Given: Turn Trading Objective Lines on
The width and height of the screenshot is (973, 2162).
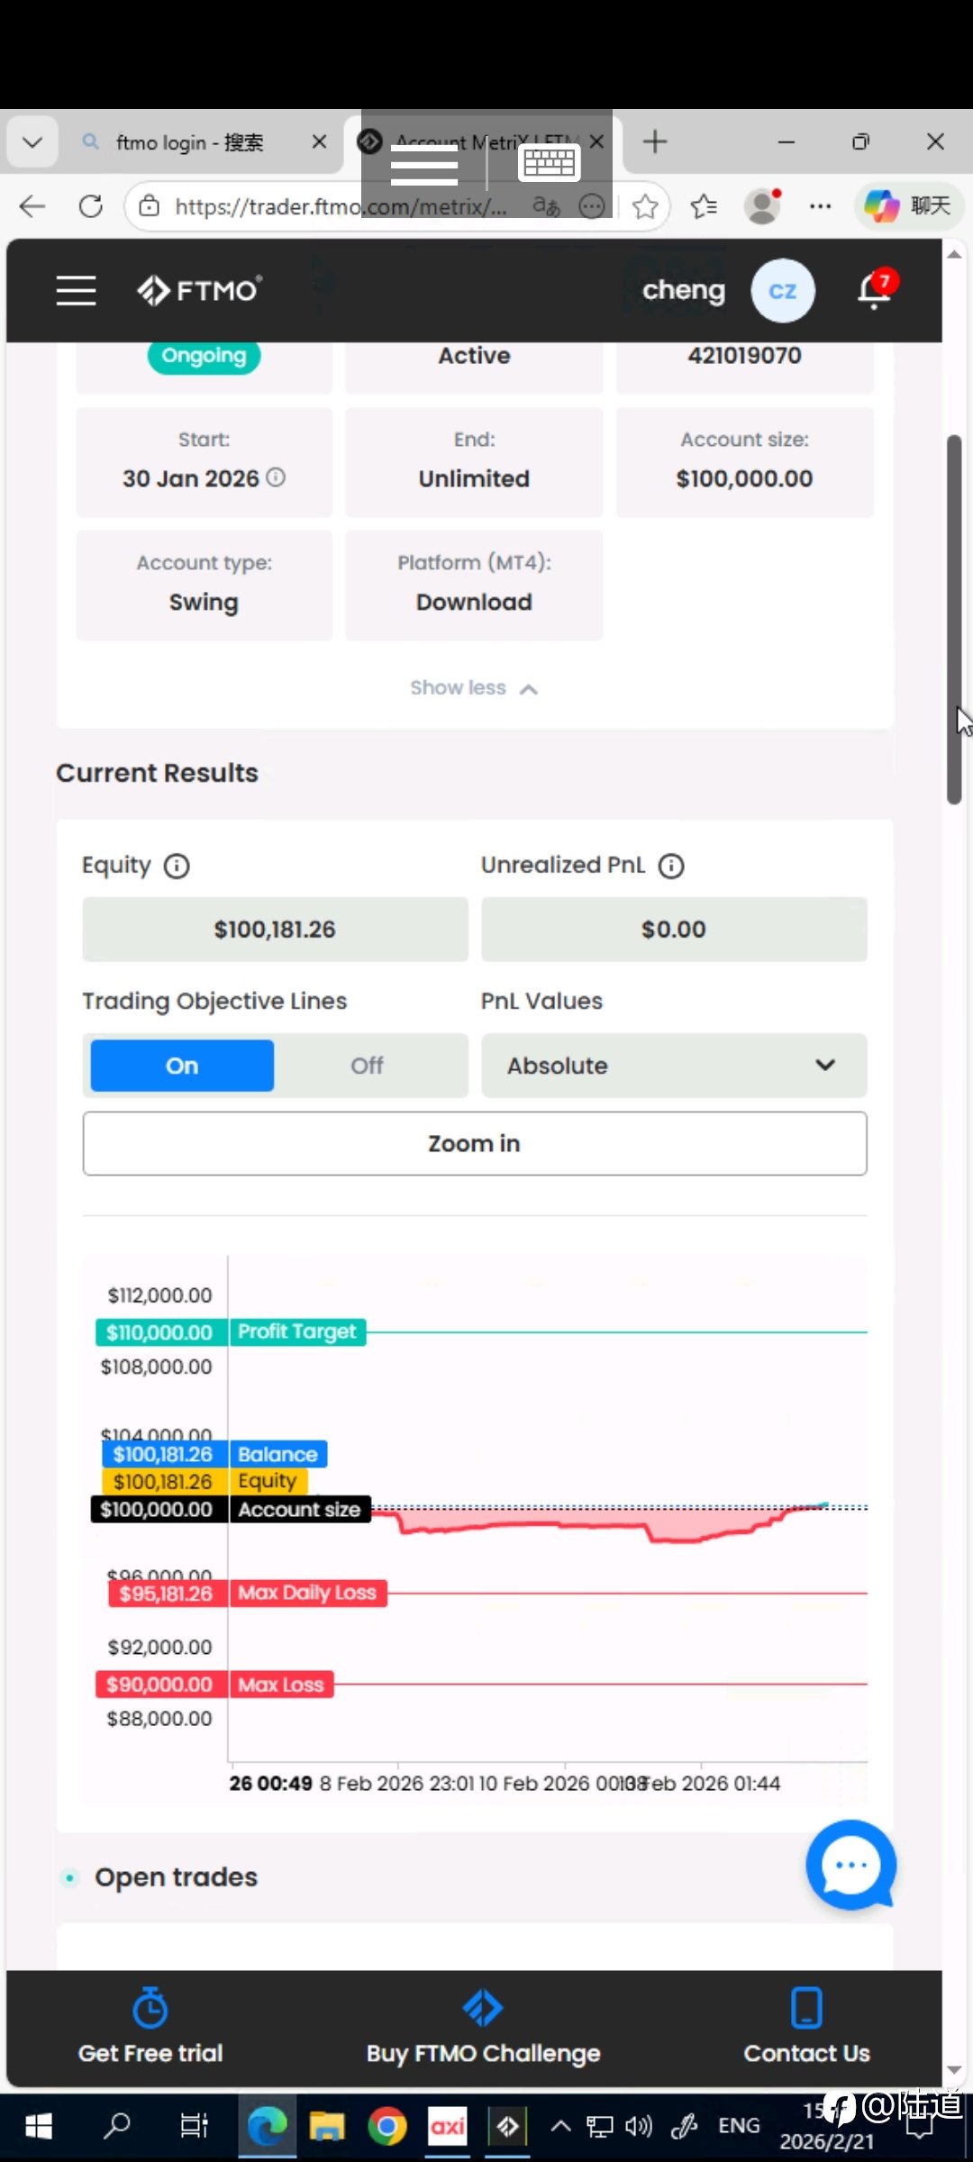Looking at the screenshot, I should pos(182,1066).
